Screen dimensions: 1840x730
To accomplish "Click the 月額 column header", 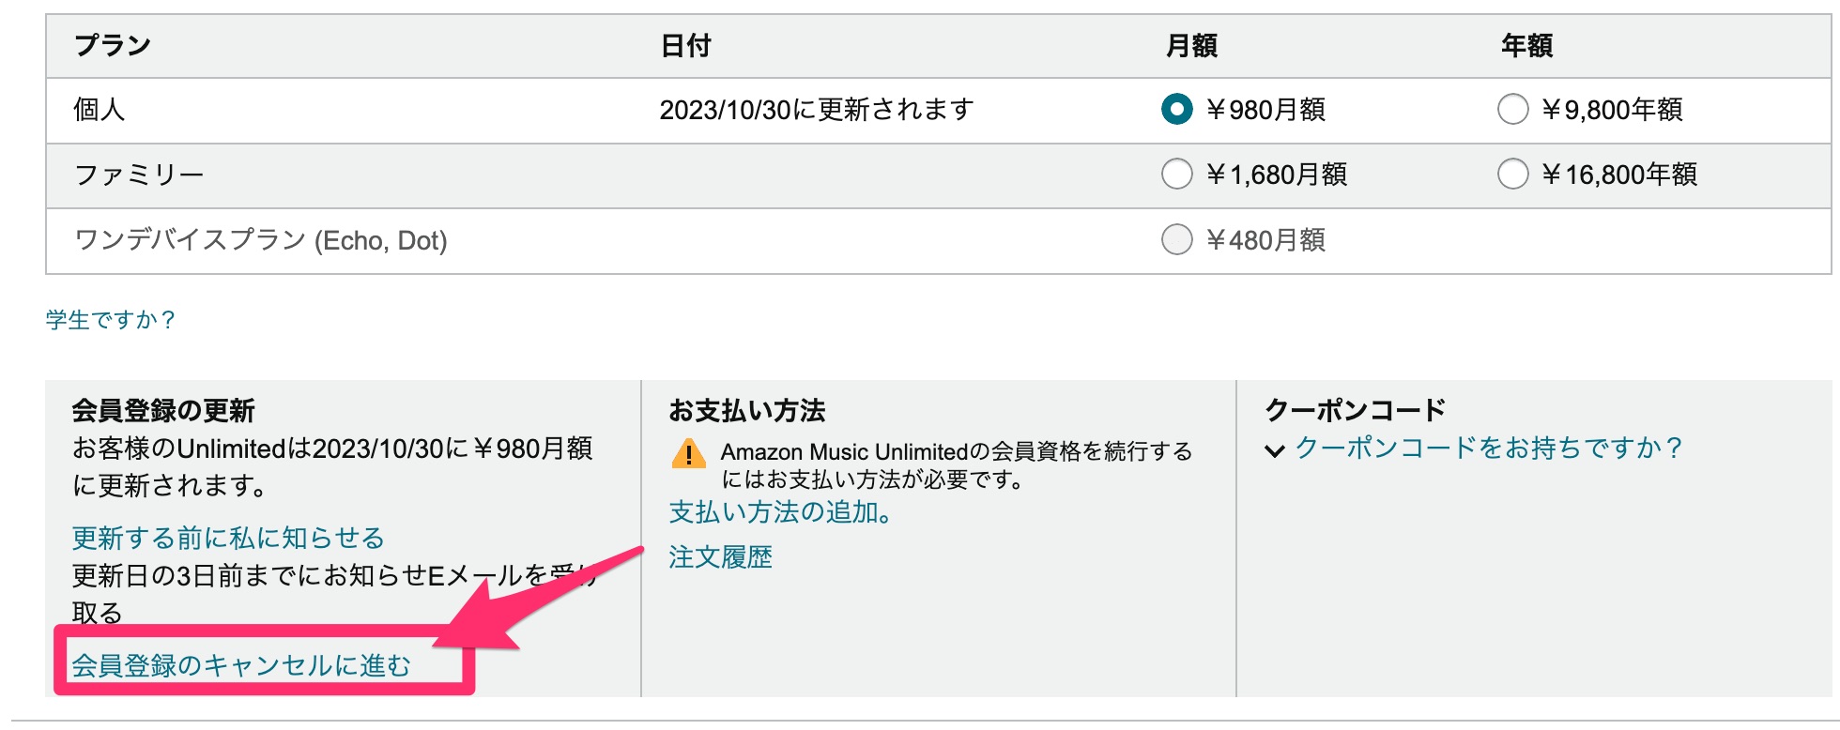I will [x=1191, y=45].
